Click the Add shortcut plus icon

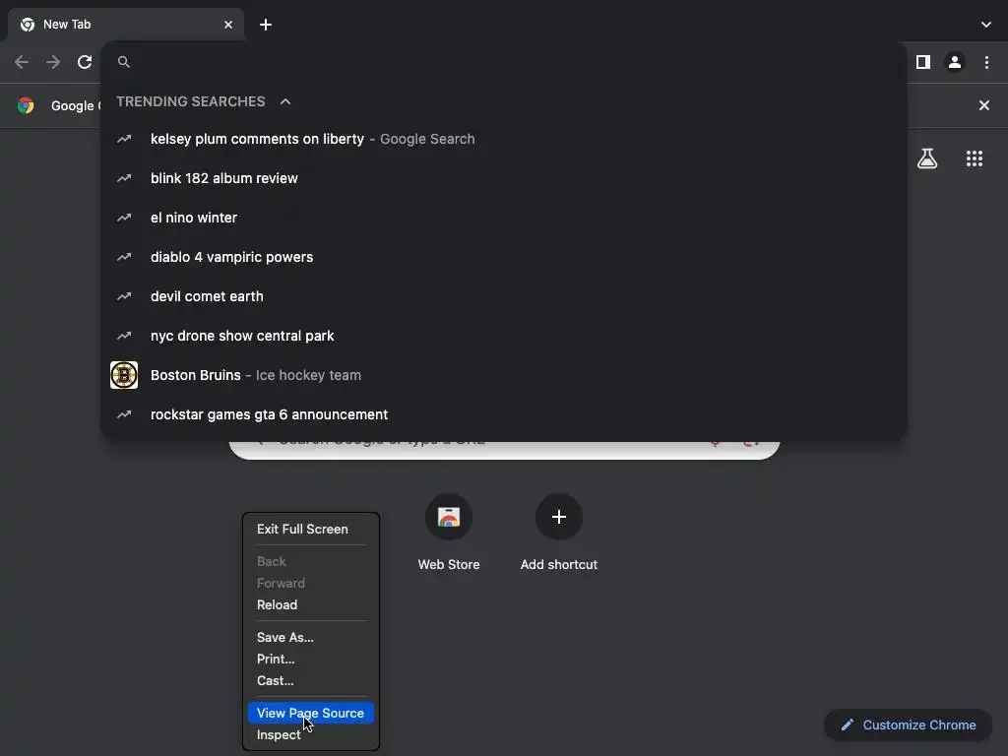coord(558,518)
